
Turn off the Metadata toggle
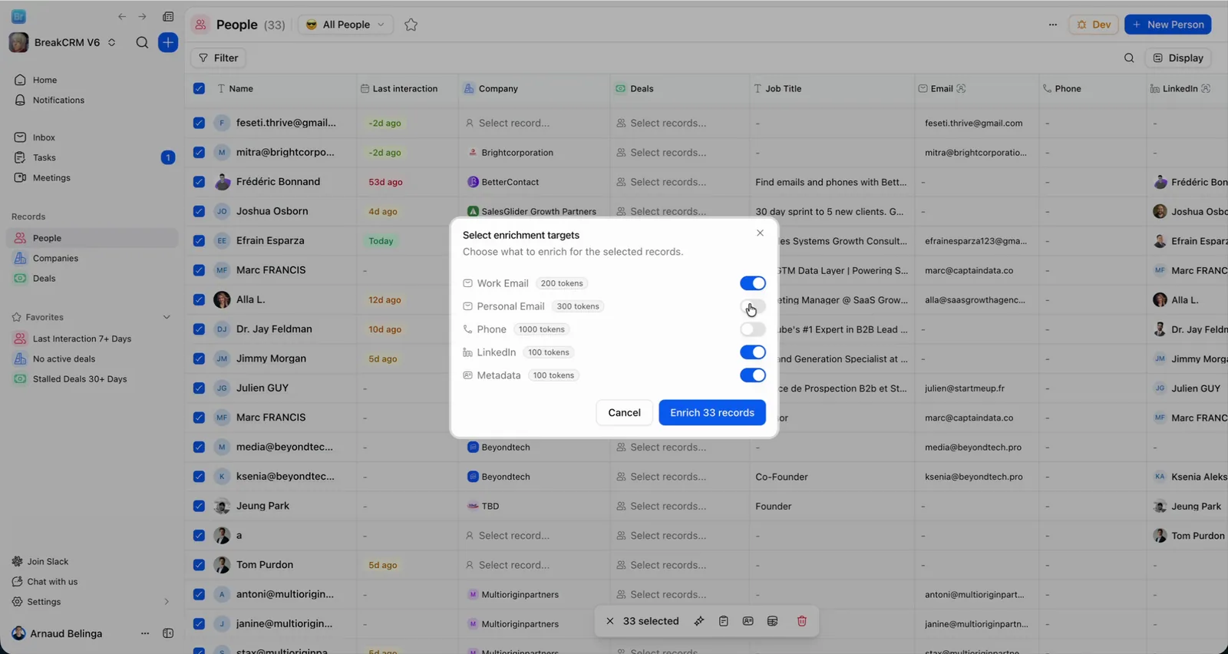[x=753, y=375]
